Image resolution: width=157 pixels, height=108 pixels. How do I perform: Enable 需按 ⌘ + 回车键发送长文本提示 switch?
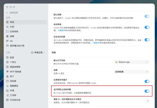coord(147,101)
